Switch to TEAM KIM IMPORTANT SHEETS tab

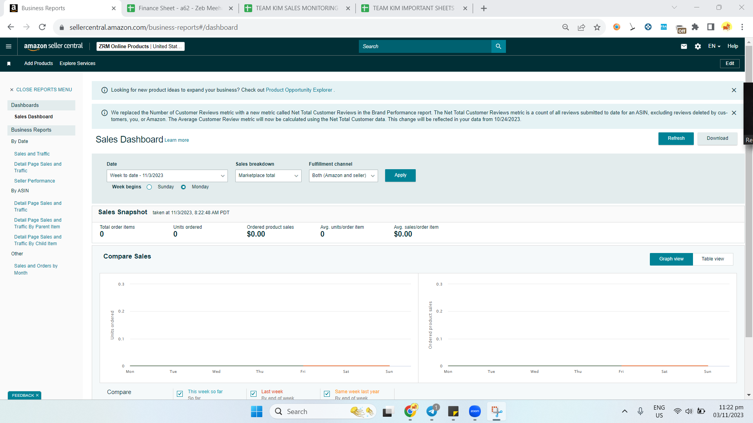click(414, 8)
